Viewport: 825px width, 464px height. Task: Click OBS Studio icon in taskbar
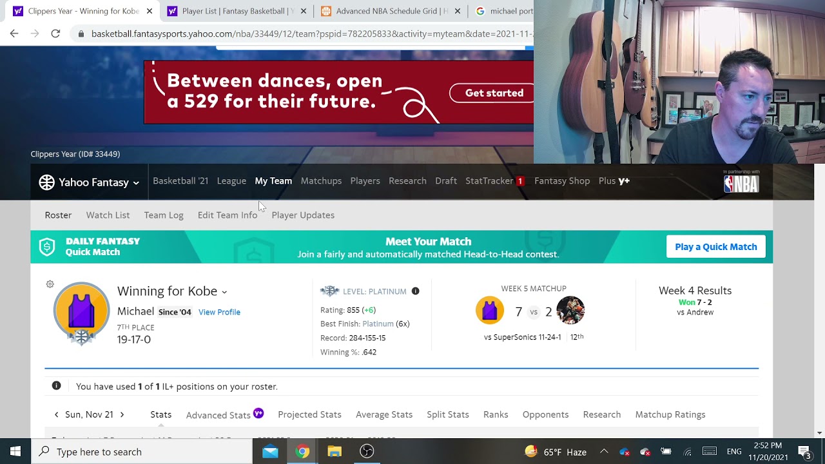pyautogui.click(x=367, y=452)
